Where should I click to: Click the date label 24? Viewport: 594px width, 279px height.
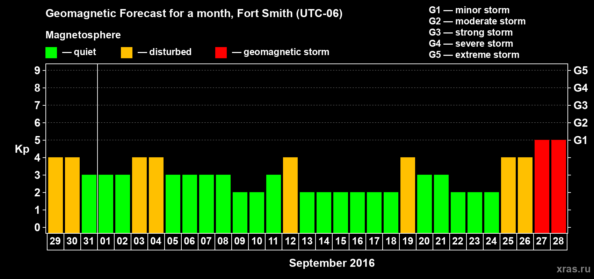(491, 241)
